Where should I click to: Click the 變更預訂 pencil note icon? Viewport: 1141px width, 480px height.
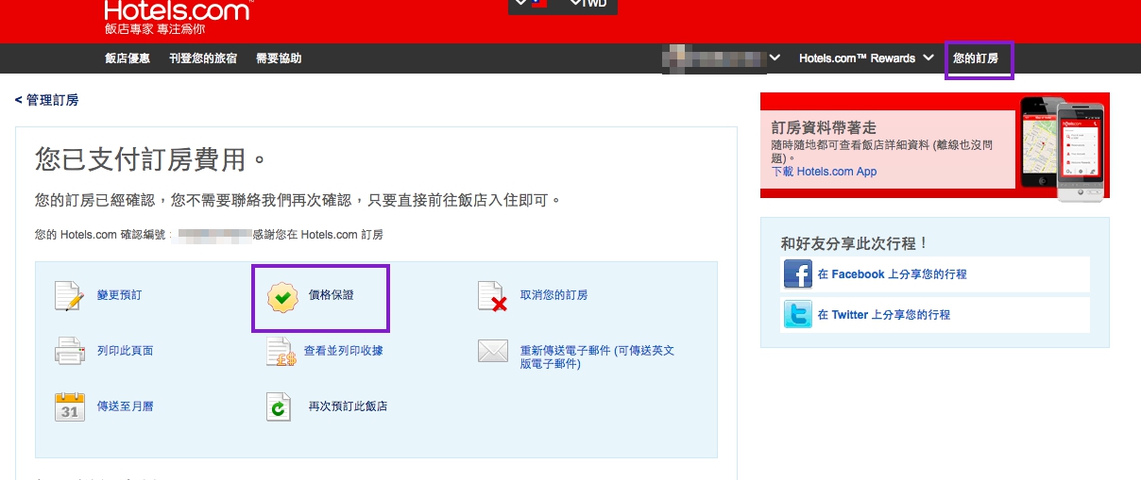click(x=69, y=296)
